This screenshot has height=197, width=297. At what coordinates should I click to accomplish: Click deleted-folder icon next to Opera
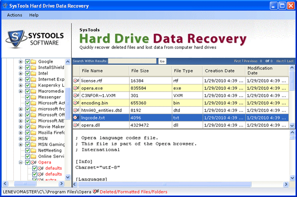34,162
